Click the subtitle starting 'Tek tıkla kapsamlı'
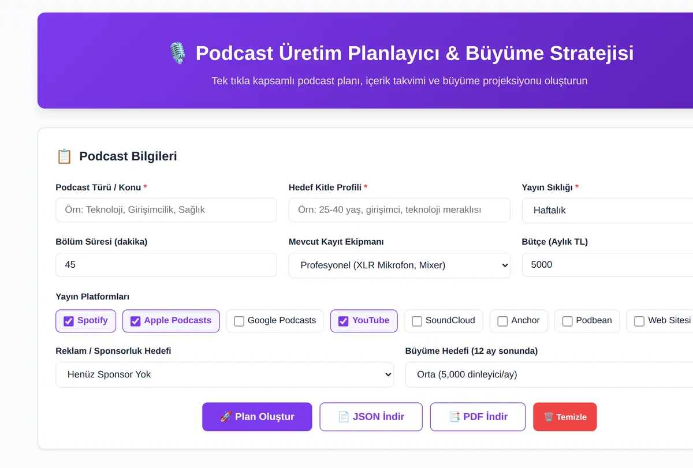 (x=400, y=81)
